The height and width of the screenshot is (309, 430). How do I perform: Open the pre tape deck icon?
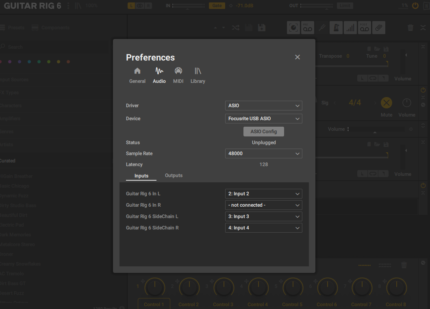click(307, 28)
